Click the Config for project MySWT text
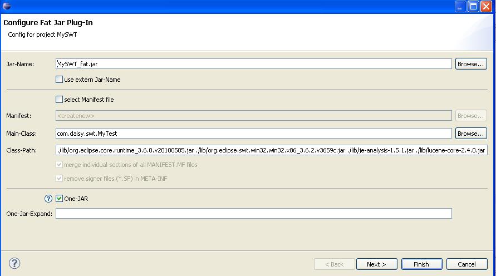 [x=42, y=34]
